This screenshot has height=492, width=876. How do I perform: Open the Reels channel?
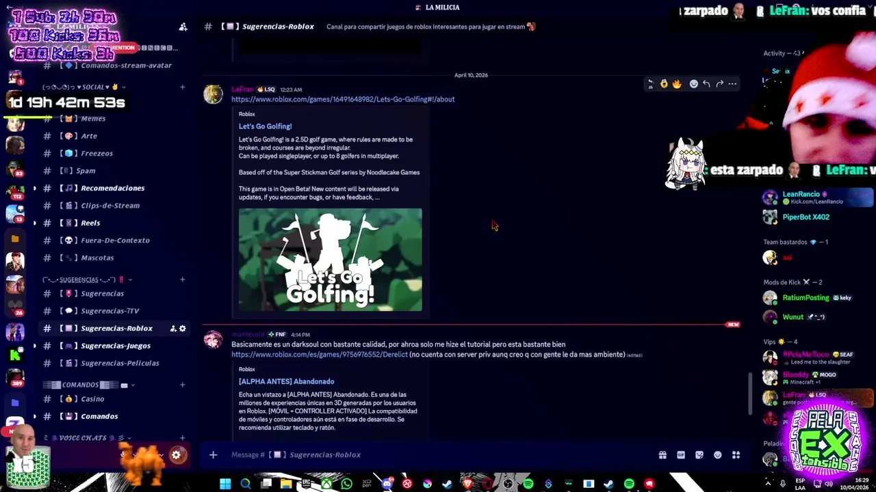[114, 223]
